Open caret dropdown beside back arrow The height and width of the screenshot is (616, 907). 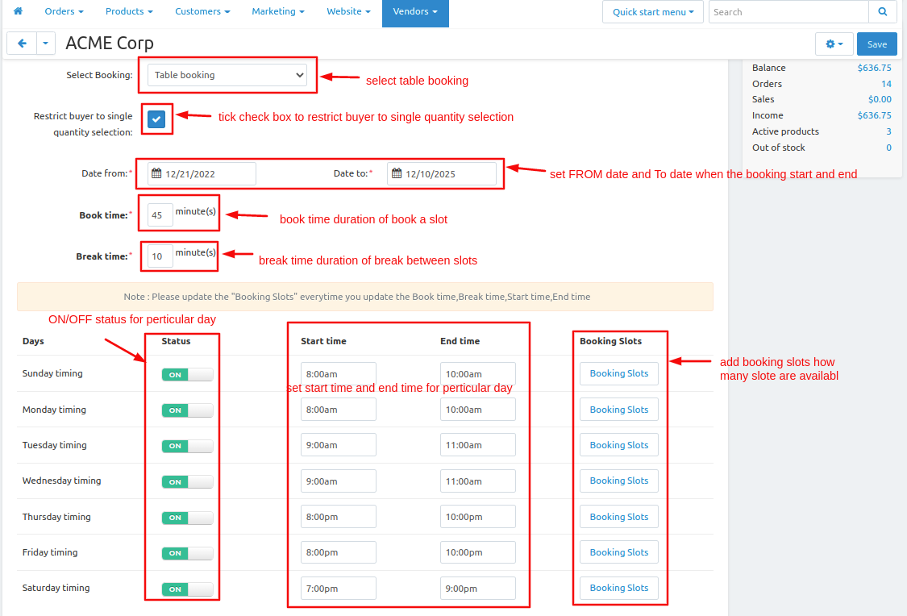click(x=47, y=44)
